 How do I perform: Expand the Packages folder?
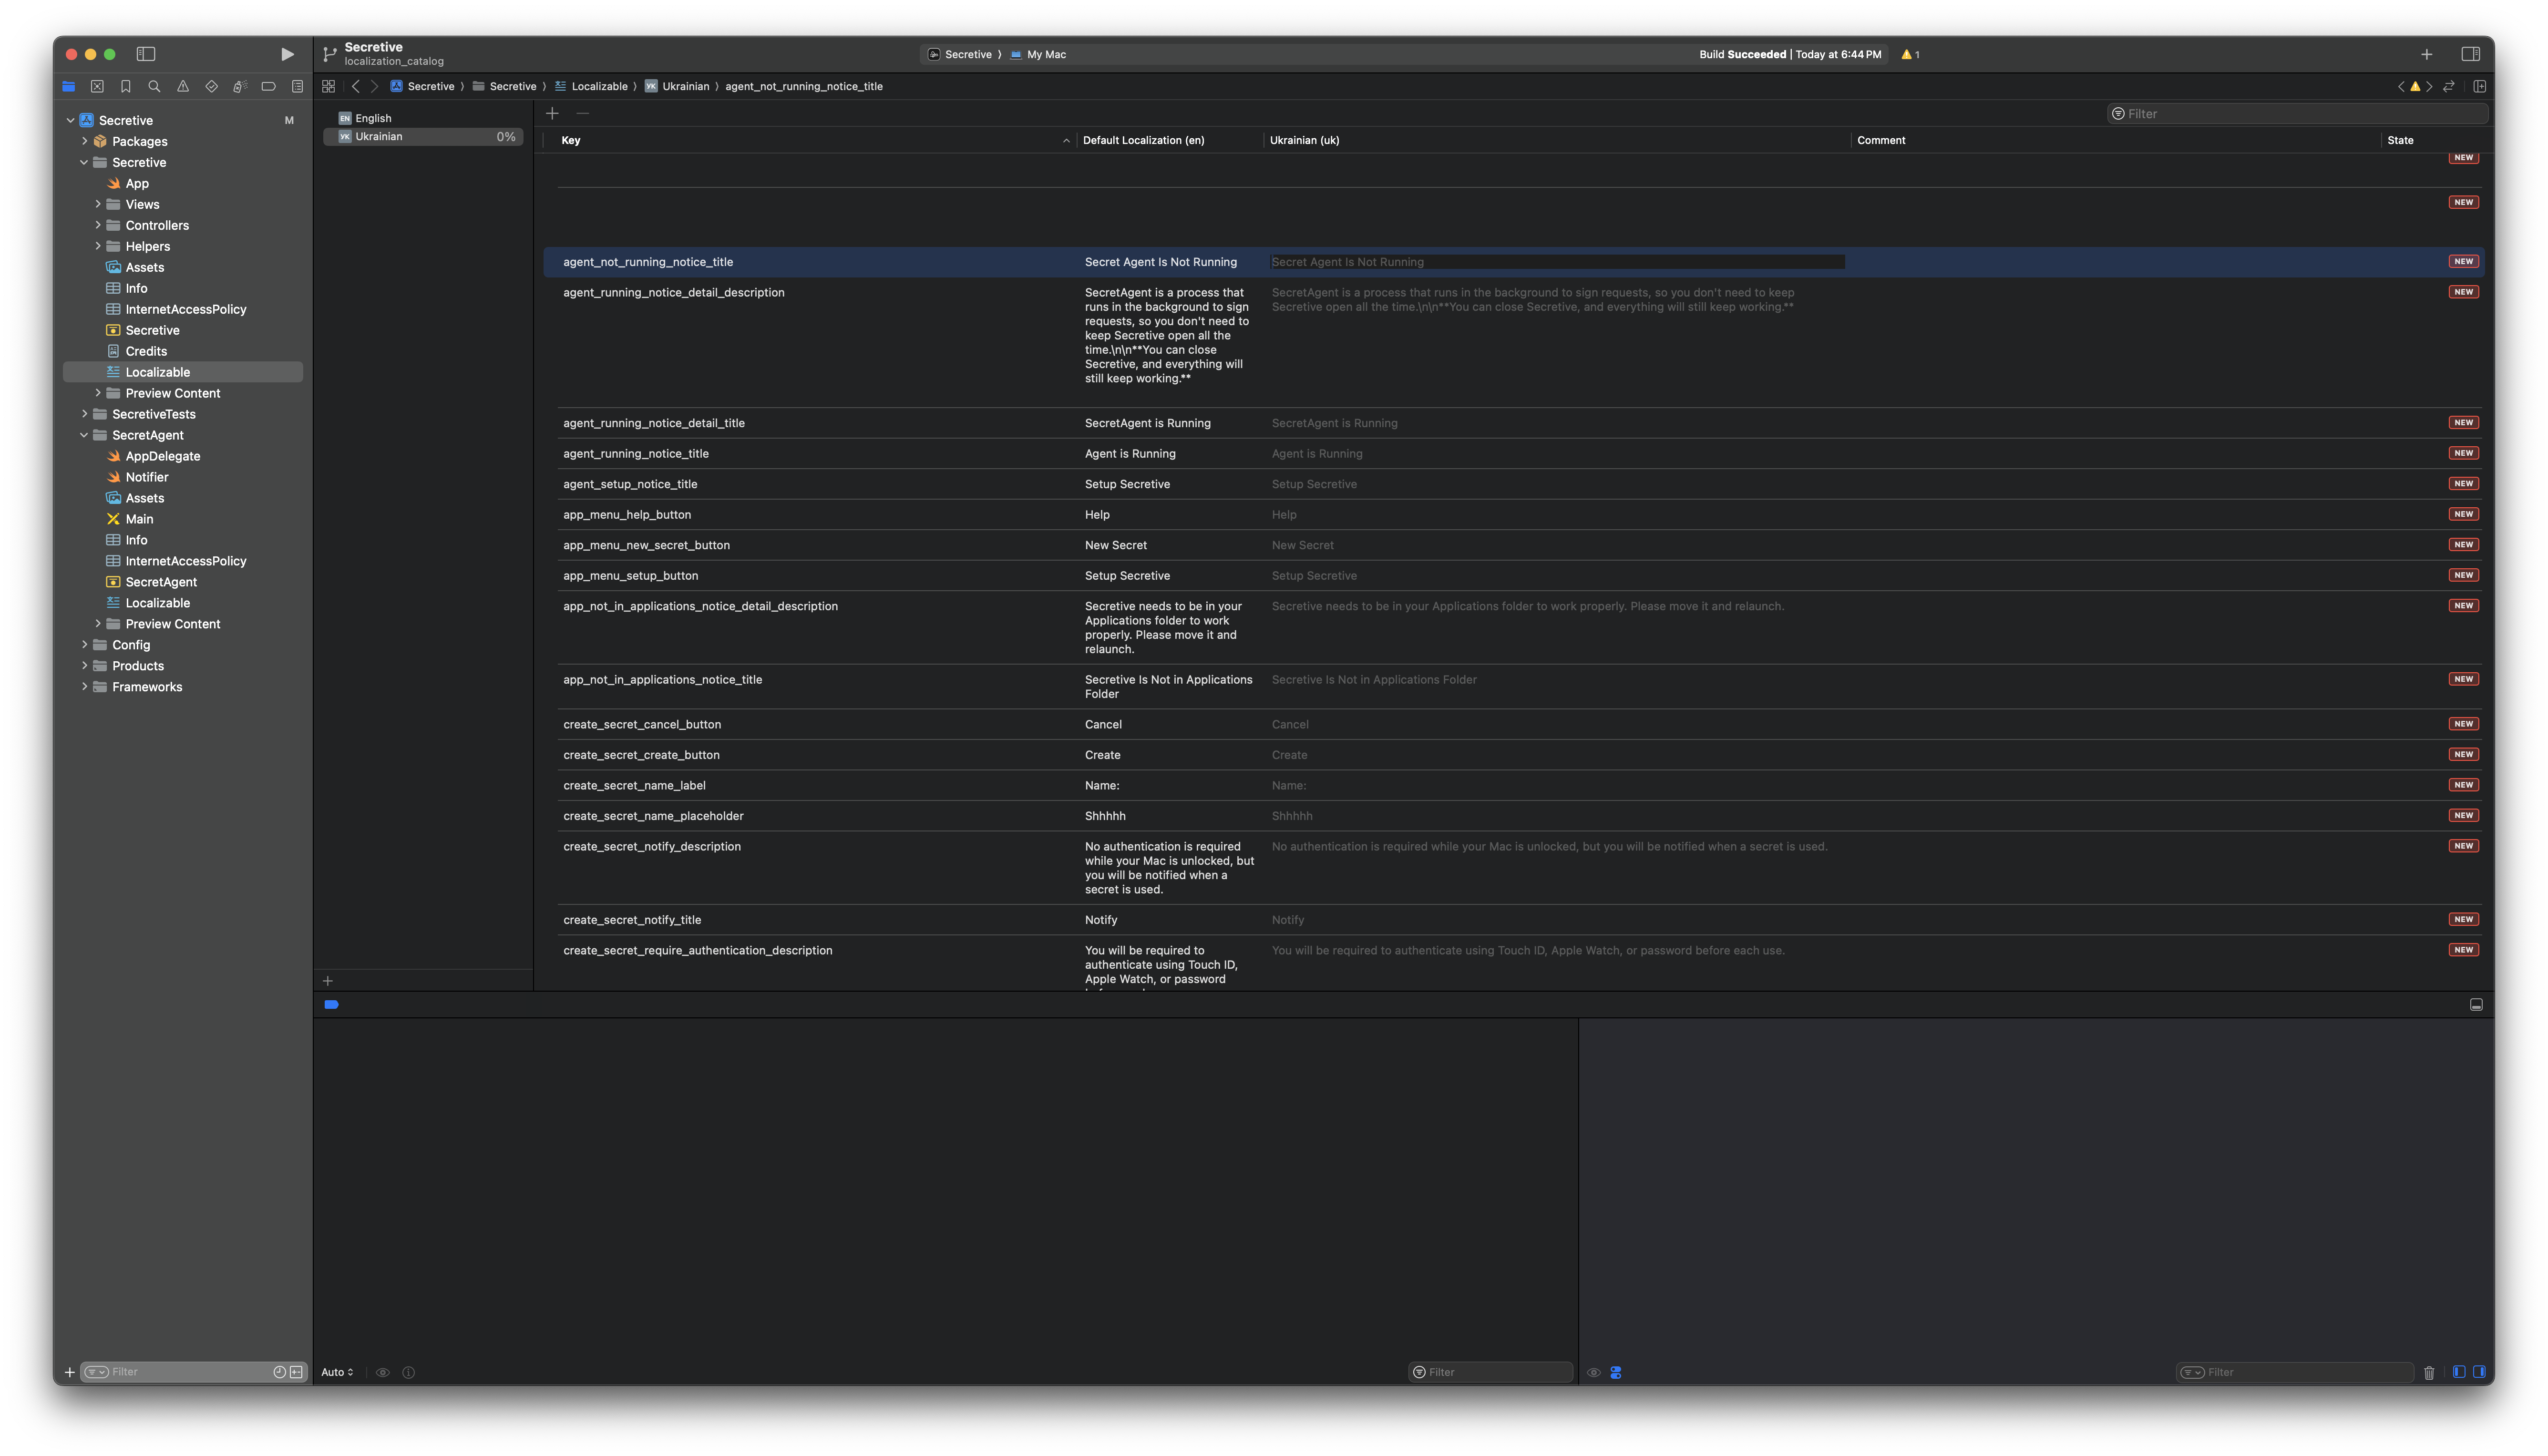pyautogui.click(x=84, y=141)
